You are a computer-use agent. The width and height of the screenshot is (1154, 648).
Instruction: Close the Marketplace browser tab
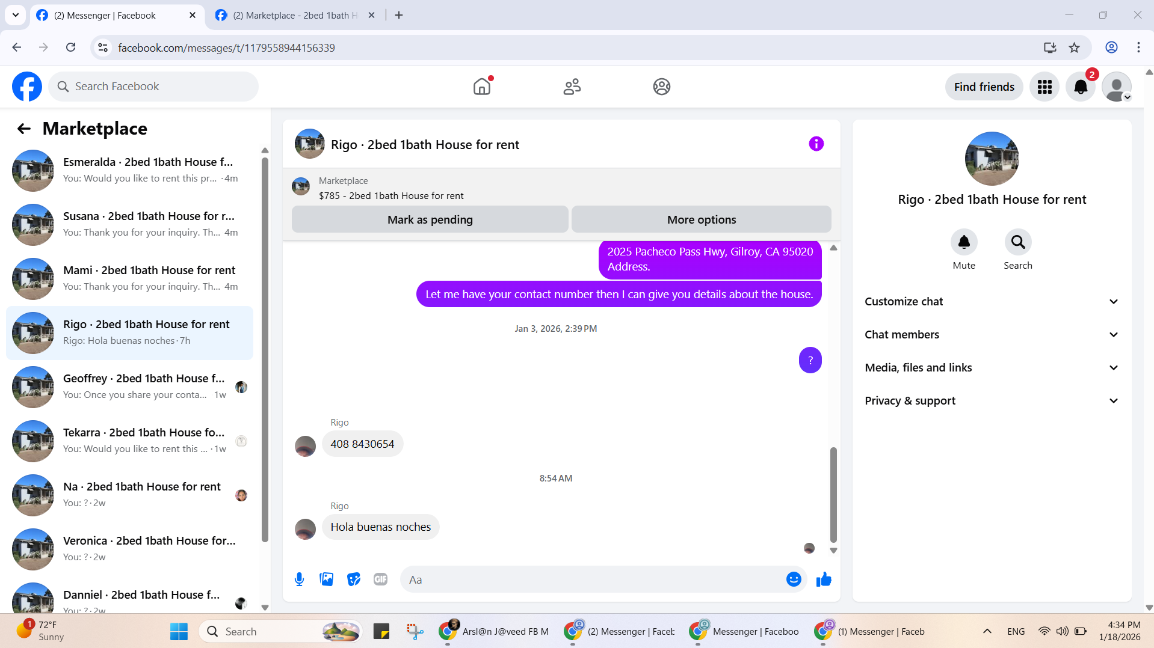click(372, 15)
